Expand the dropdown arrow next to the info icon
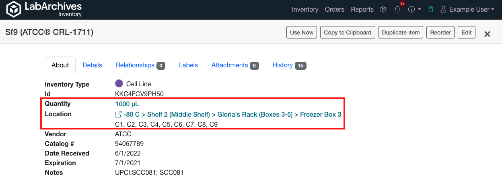This screenshot has height=184, width=502. 420,10
